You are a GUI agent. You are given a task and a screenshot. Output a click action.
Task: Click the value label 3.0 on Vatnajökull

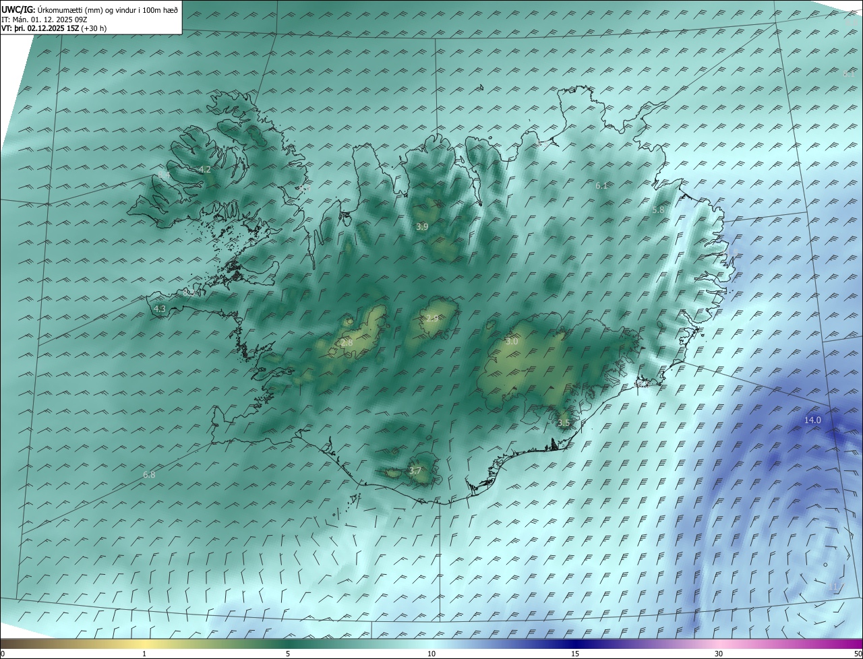pos(512,342)
